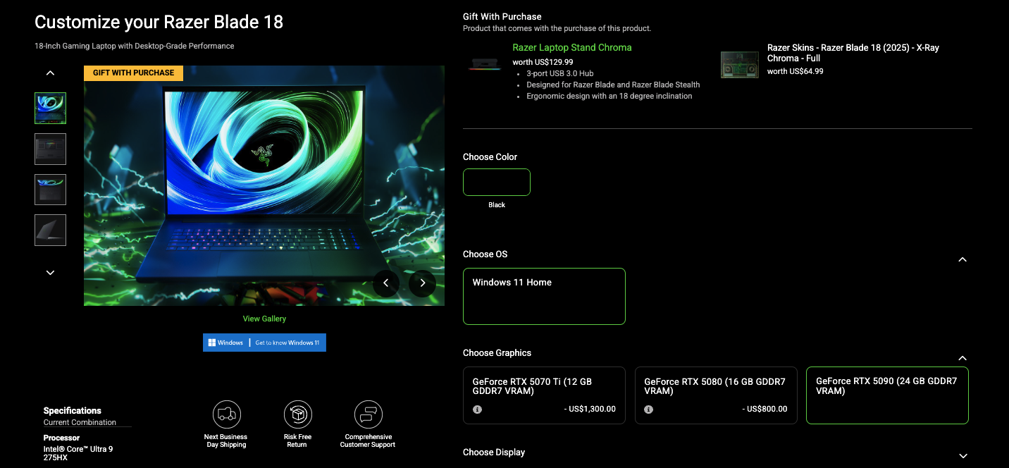This screenshot has height=468, width=1009.
Task: Click the Current Combination label
Action: coord(80,422)
